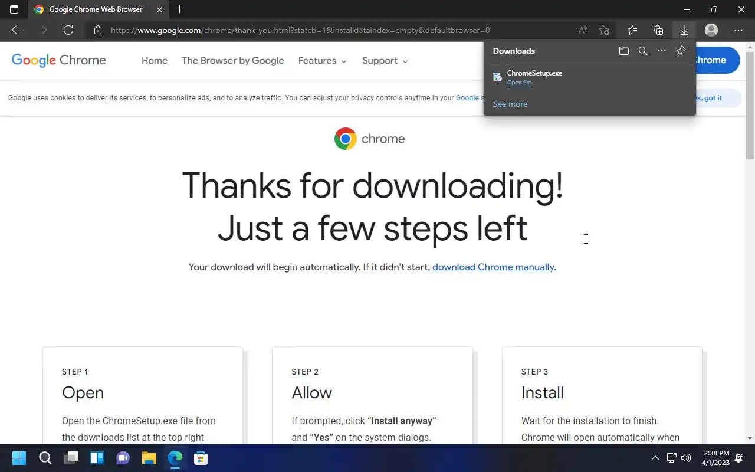Click the ChromeSetup.exe file icon

point(497,77)
